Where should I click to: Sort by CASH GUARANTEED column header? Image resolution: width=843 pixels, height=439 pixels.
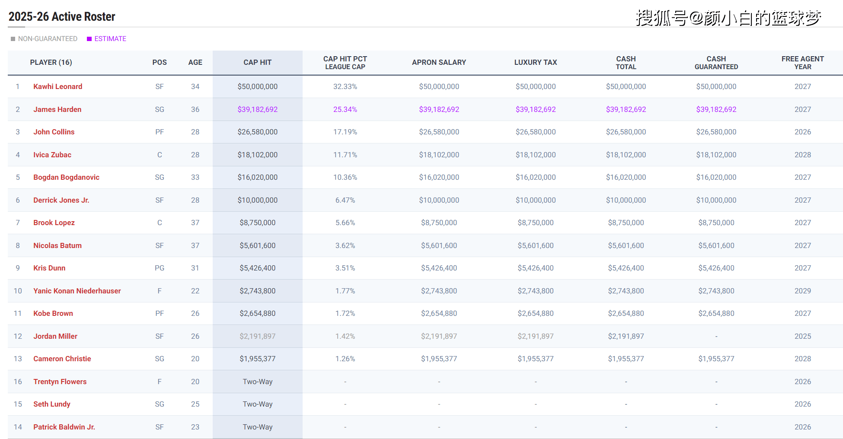click(x=716, y=63)
